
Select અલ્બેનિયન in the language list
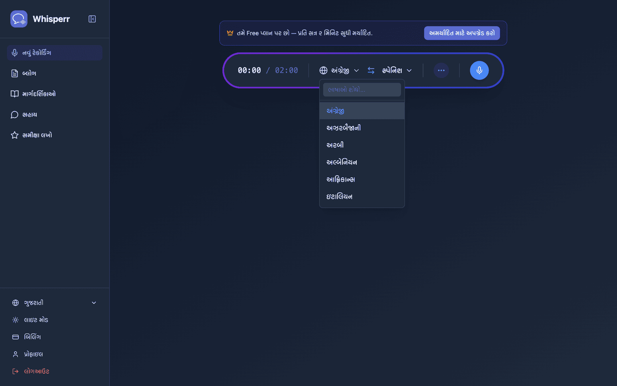[x=362, y=162]
